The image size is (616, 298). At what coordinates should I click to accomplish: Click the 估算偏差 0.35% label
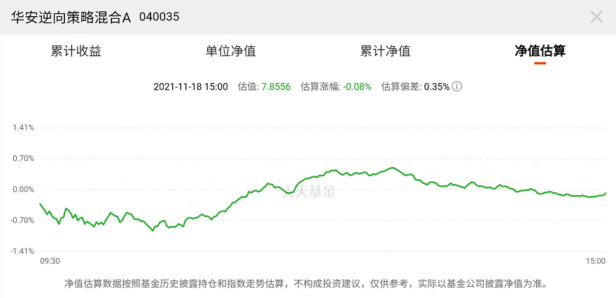click(415, 87)
